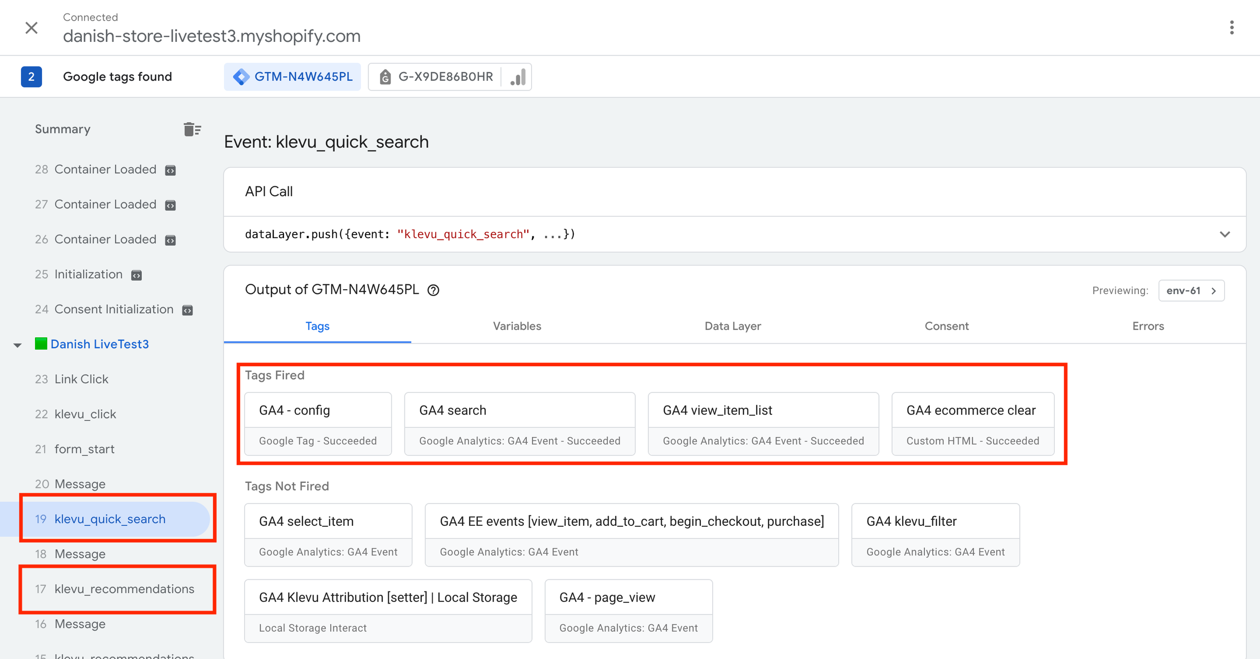
Task: Click the code icon next to 25 Initialization
Action: 136,275
